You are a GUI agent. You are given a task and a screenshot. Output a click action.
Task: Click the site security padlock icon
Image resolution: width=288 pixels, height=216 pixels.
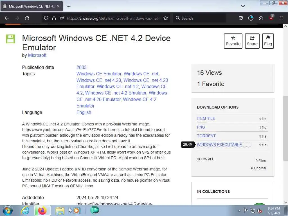pos(54,18)
